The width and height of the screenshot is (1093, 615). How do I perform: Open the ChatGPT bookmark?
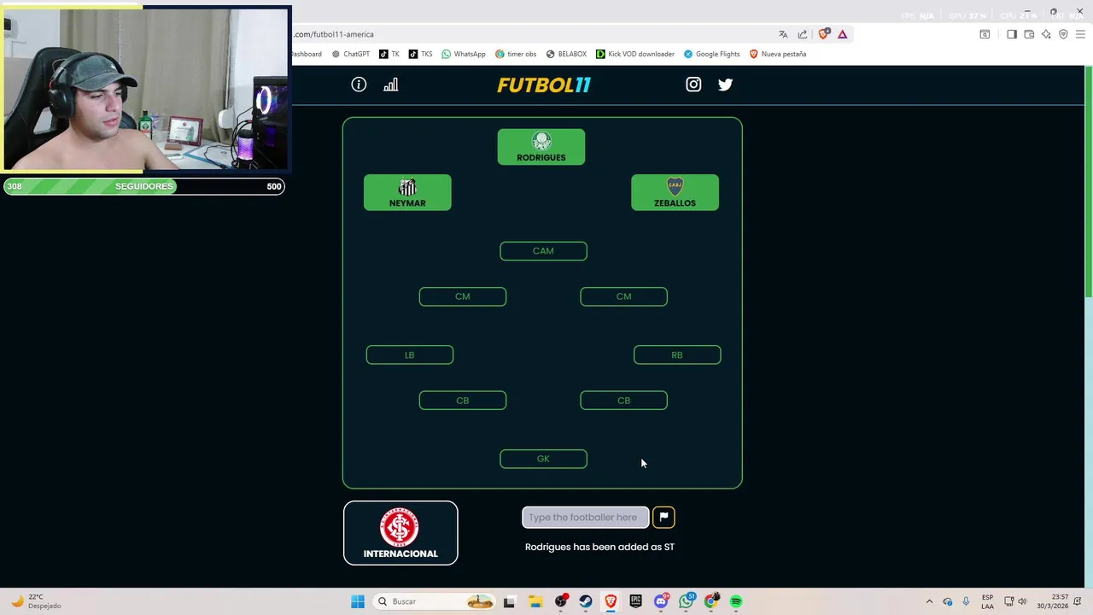tap(351, 54)
